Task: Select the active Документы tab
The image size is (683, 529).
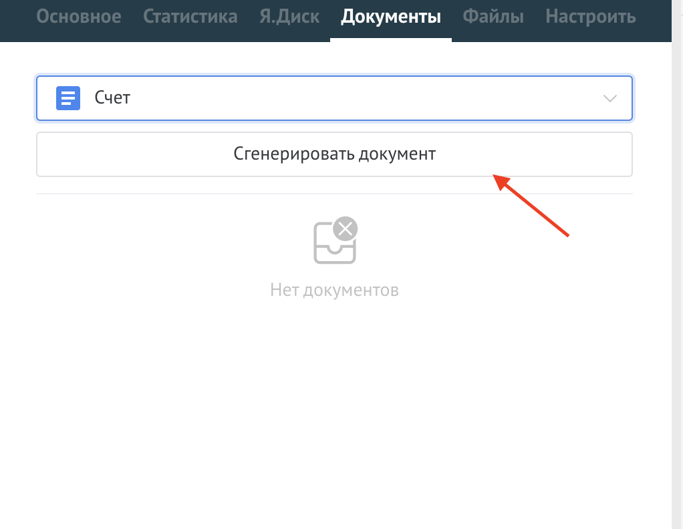Action: tap(390, 17)
